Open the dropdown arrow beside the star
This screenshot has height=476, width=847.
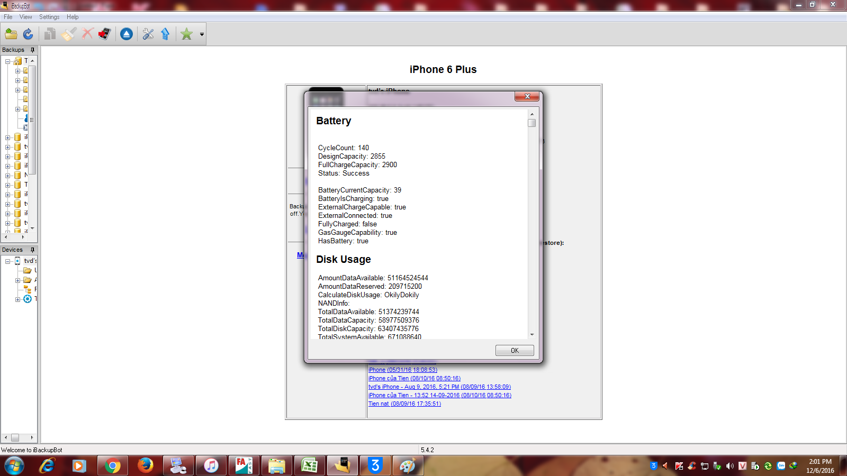(202, 34)
